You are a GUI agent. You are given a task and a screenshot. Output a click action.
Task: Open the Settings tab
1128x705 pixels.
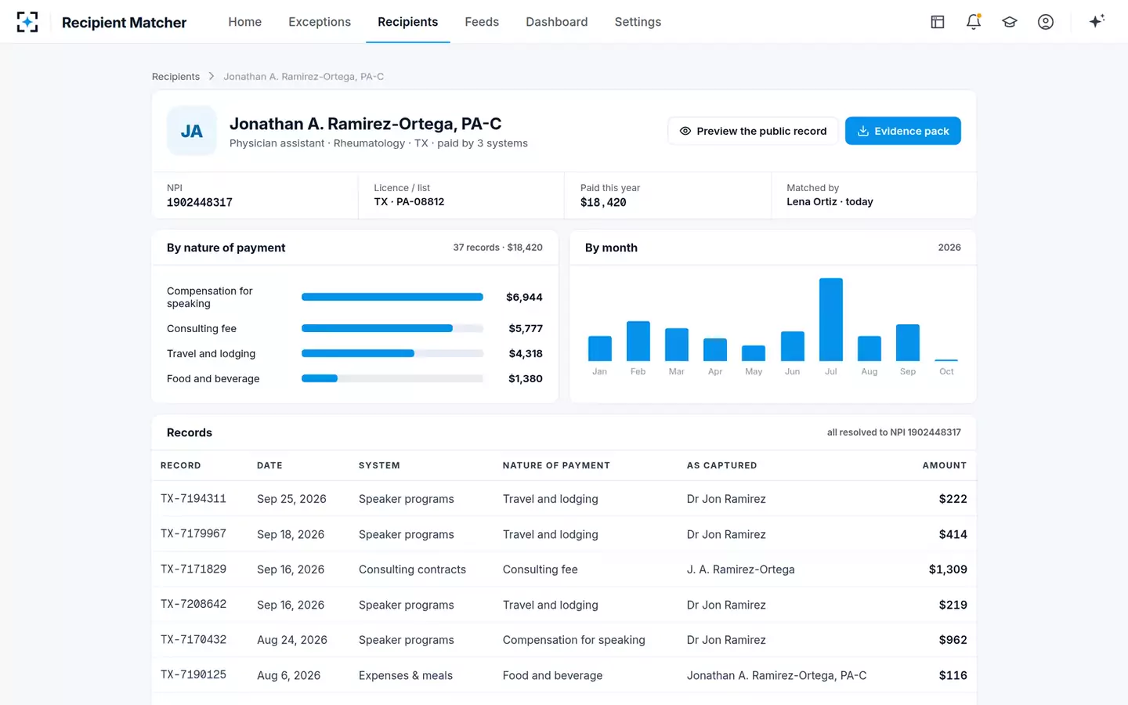click(x=638, y=22)
